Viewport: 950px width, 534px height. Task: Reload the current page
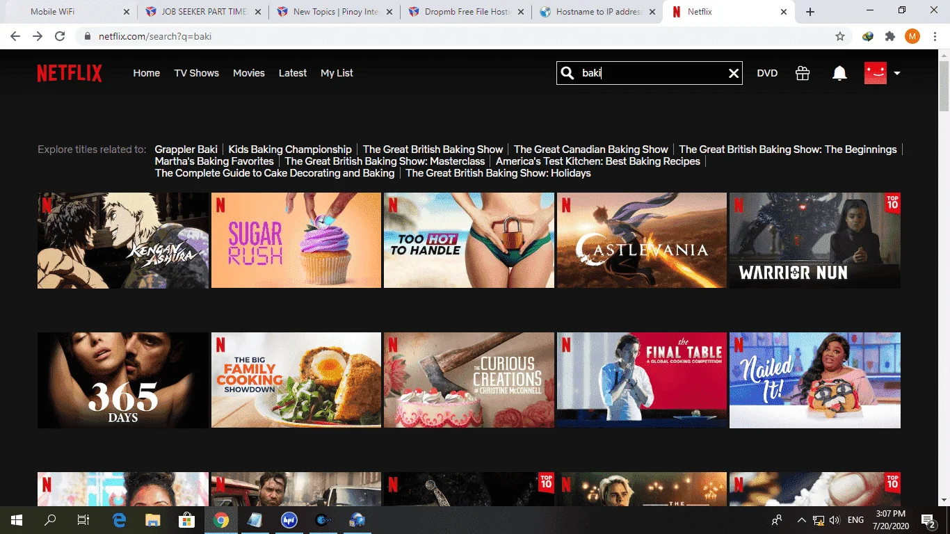click(60, 36)
